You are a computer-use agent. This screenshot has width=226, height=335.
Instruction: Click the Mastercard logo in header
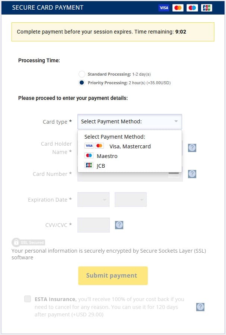point(178,8)
